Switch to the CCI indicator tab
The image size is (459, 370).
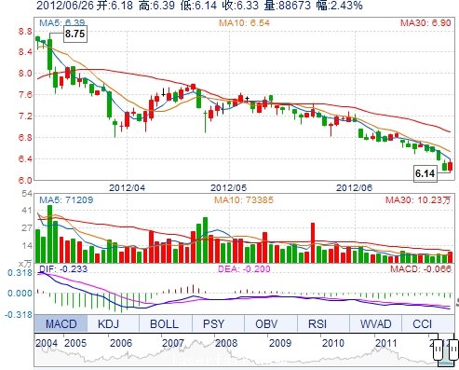423,323
